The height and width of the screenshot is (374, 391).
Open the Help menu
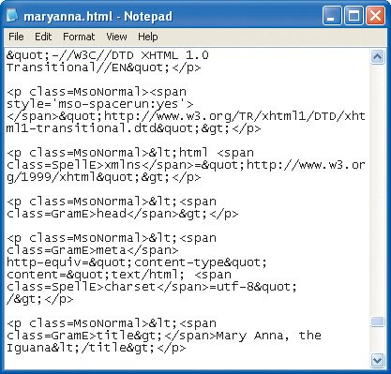(148, 37)
